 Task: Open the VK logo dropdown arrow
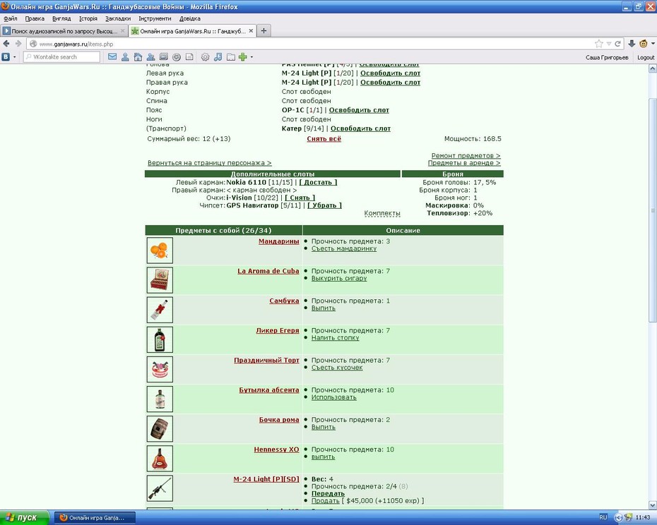pos(15,57)
